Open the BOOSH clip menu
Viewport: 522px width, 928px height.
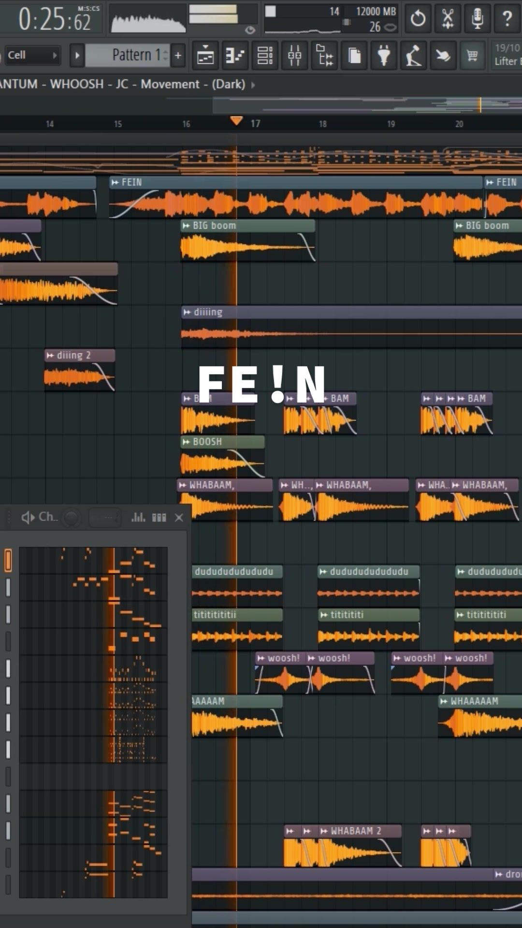click(186, 442)
